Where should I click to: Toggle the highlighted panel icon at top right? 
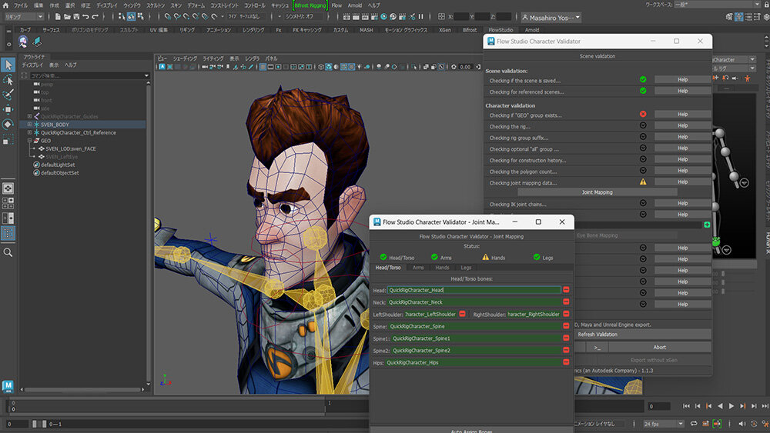738,17
